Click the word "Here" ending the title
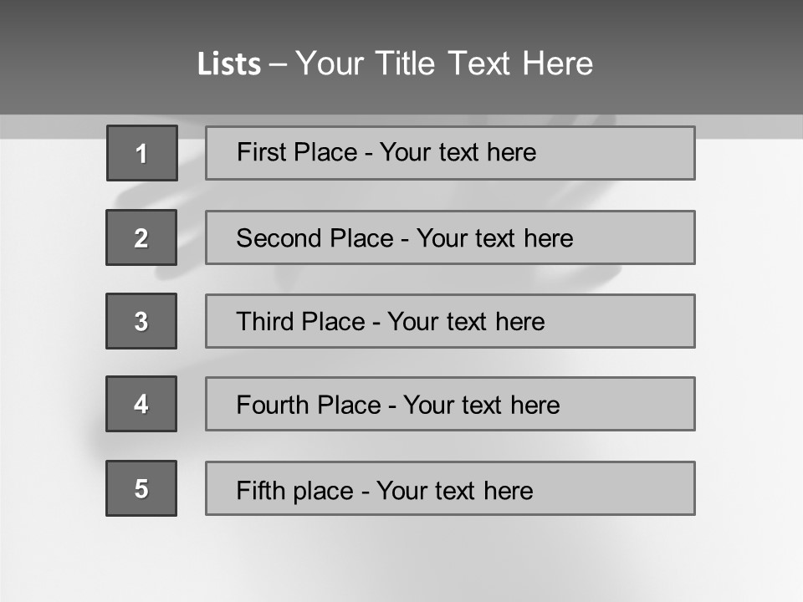 (x=557, y=64)
